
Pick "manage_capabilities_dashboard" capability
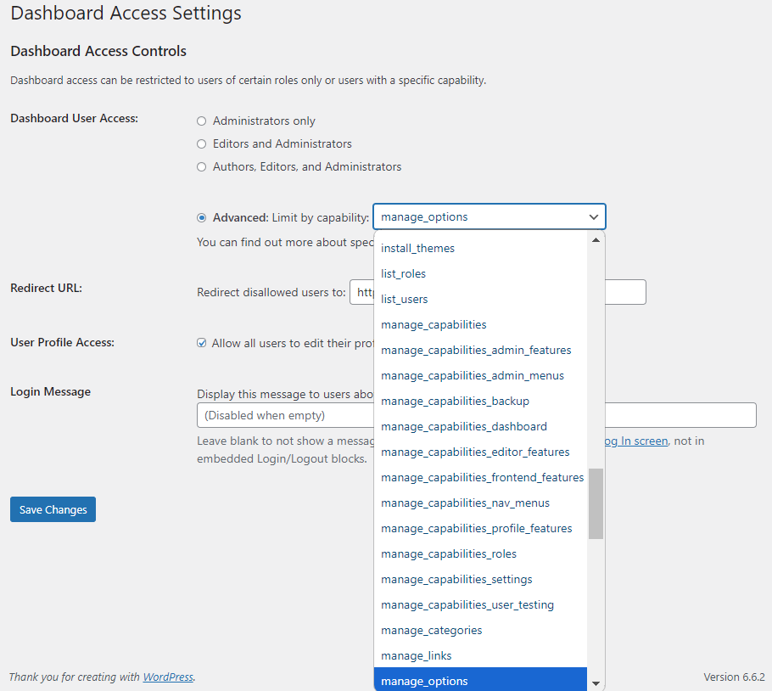point(463,426)
